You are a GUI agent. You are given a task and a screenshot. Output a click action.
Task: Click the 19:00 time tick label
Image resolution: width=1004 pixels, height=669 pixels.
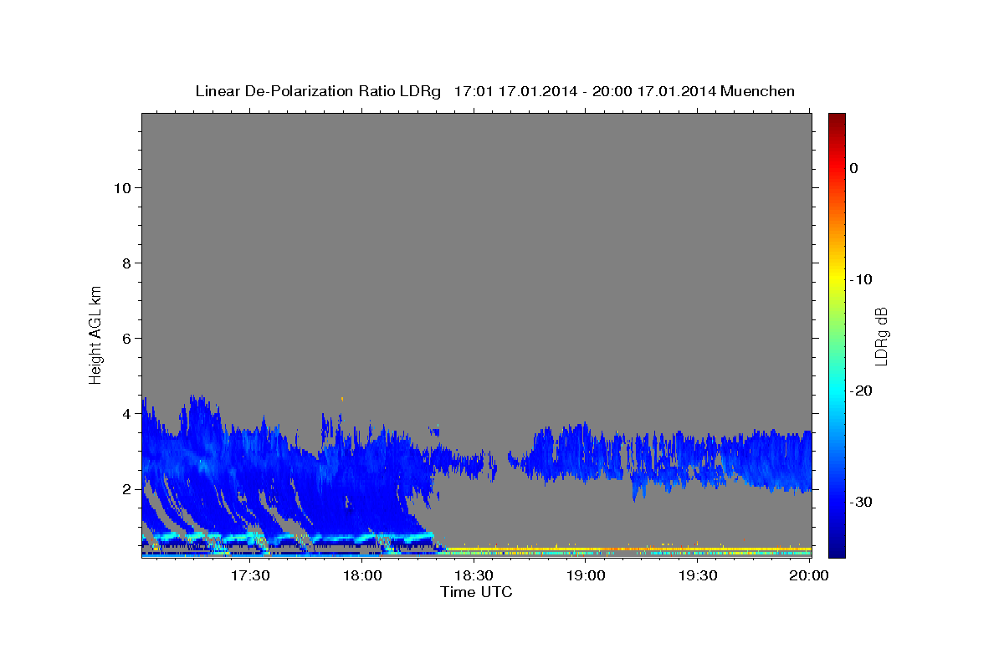click(586, 576)
